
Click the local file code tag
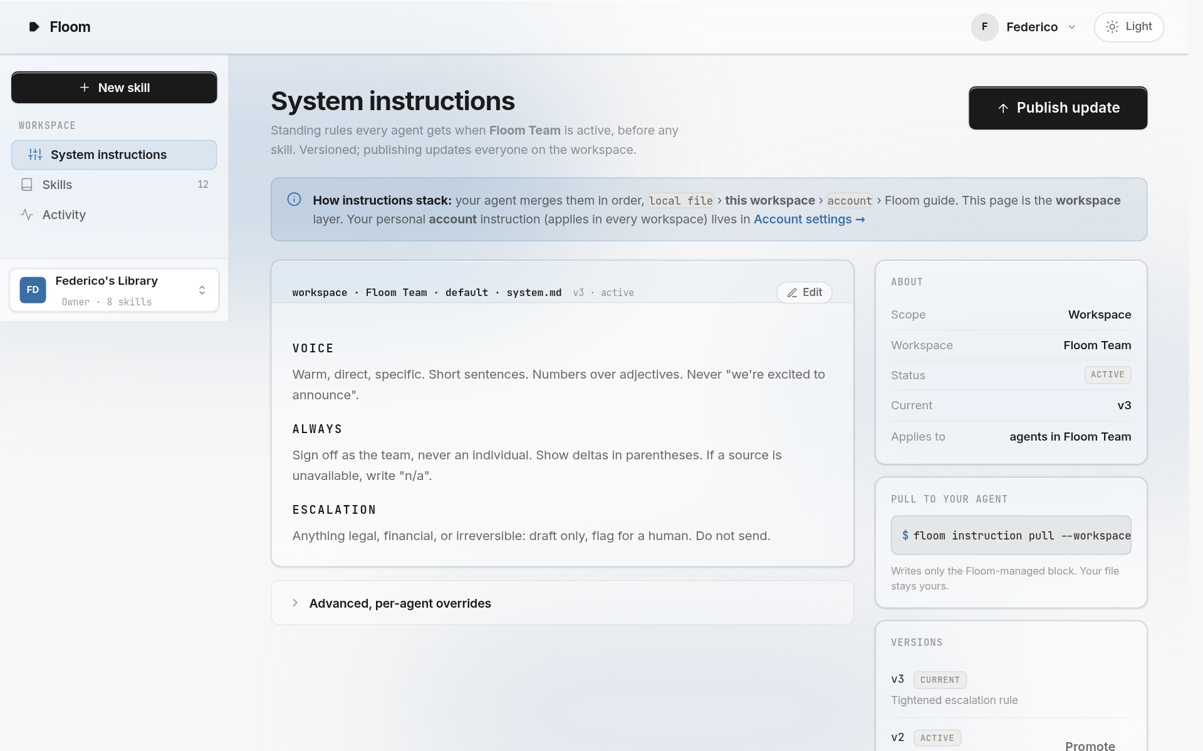[680, 201]
